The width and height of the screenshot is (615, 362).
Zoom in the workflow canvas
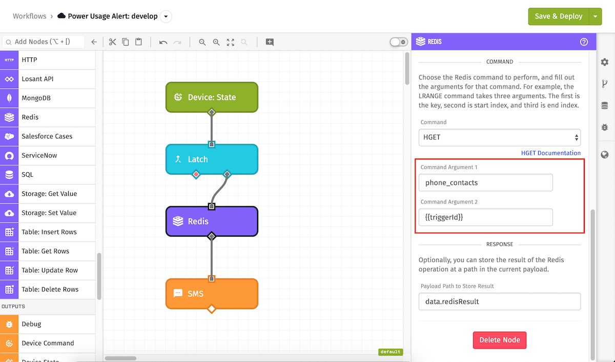coord(216,42)
